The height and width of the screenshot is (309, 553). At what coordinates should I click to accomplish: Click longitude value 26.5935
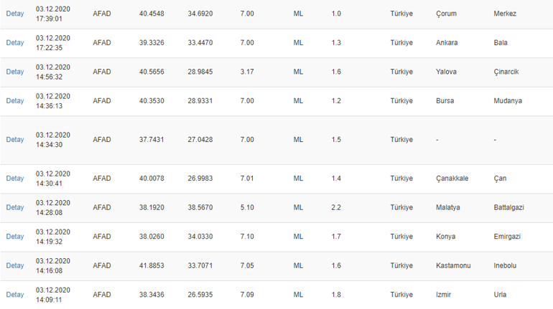pyautogui.click(x=200, y=294)
